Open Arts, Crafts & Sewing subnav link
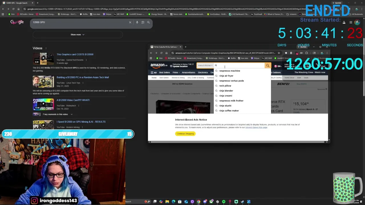 (x=196, y=78)
